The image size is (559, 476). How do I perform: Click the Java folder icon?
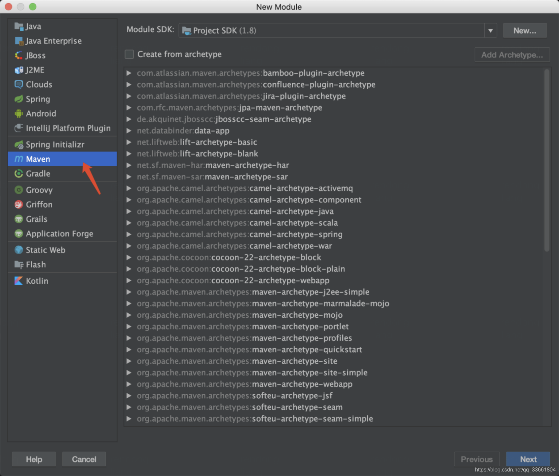pos(19,26)
